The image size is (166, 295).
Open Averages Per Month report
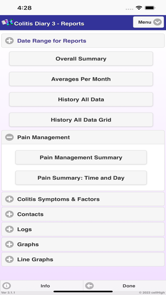(81, 79)
